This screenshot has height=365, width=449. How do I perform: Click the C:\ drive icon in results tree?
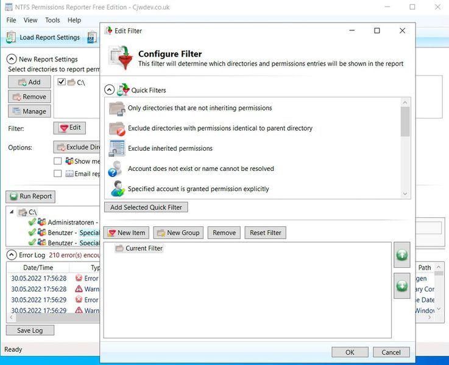tap(23, 212)
